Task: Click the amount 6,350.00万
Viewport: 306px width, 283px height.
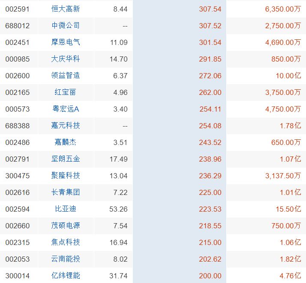Action: click(x=283, y=9)
